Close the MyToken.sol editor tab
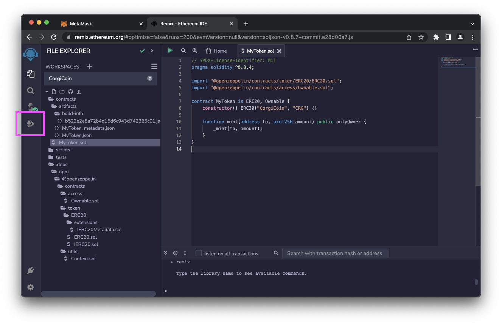Image resolution: width=502 pixels, height=325 pixels. pos(279,51)
